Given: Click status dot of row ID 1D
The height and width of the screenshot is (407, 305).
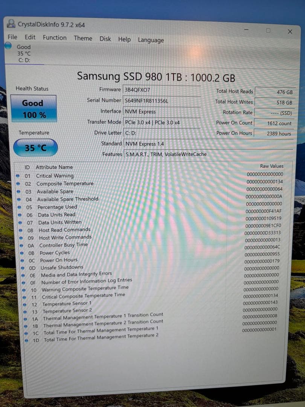Looking at the screenshot, I should (27, 340).
